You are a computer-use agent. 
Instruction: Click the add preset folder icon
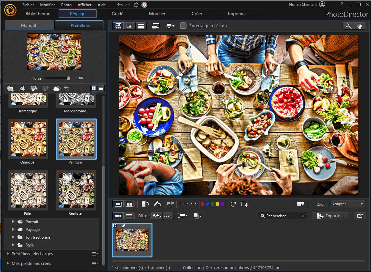coord(10,88)
